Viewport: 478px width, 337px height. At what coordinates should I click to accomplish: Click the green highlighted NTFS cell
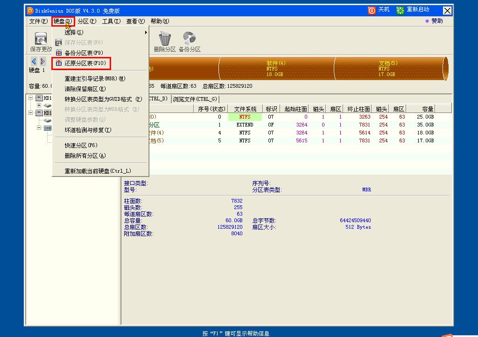[x=245, y=117]
